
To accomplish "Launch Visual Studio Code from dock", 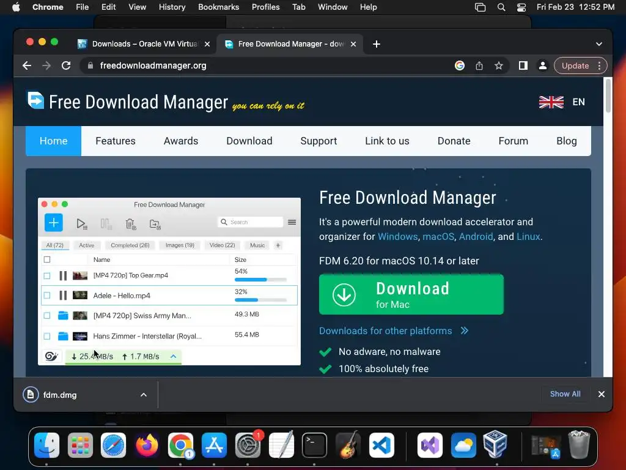I will 381,445.
